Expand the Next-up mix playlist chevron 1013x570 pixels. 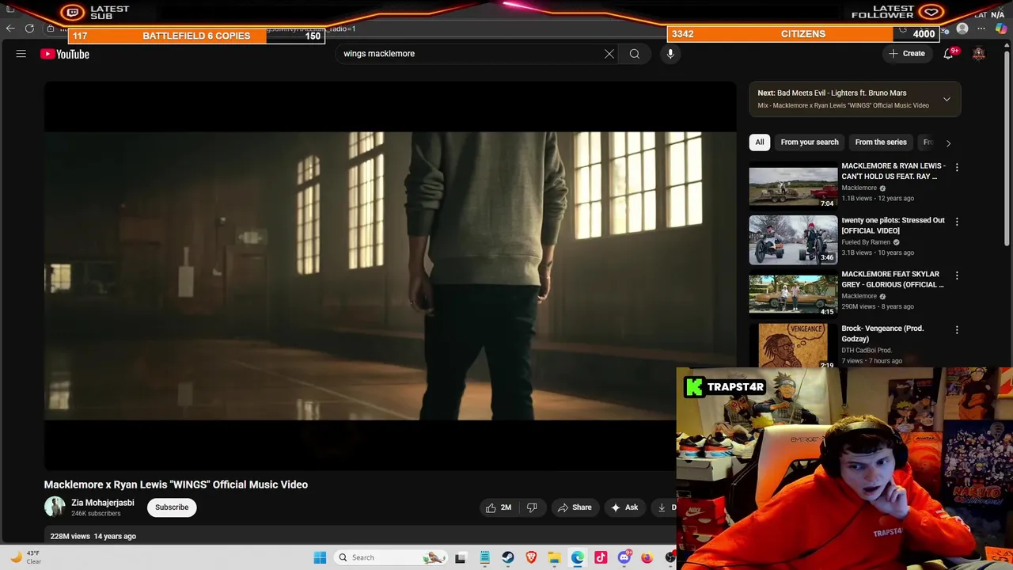[947, 99]
